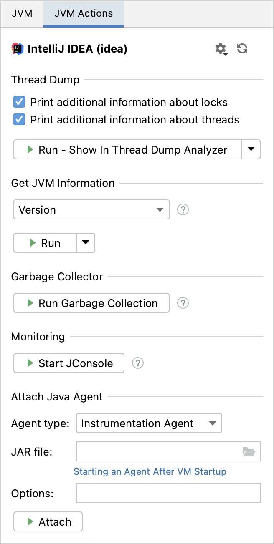274x544 pixels.
Task: Click help icon beside Start JConsole
Action: (x=138, y=363)
